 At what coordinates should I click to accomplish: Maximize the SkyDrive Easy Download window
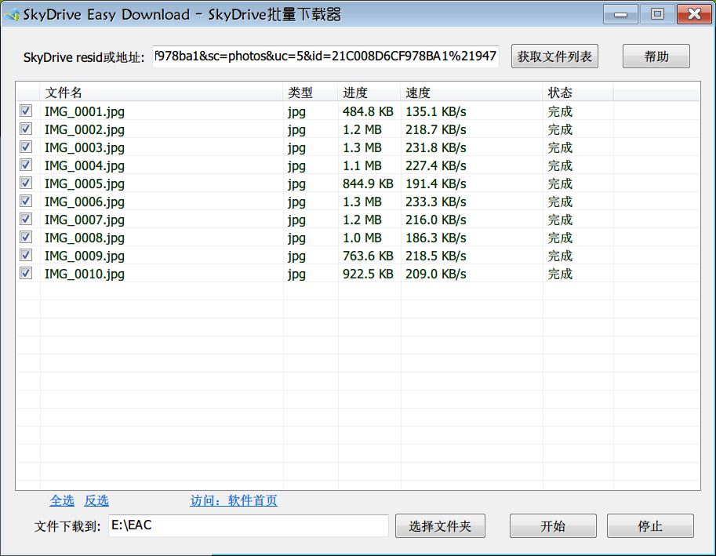(657, 14)
